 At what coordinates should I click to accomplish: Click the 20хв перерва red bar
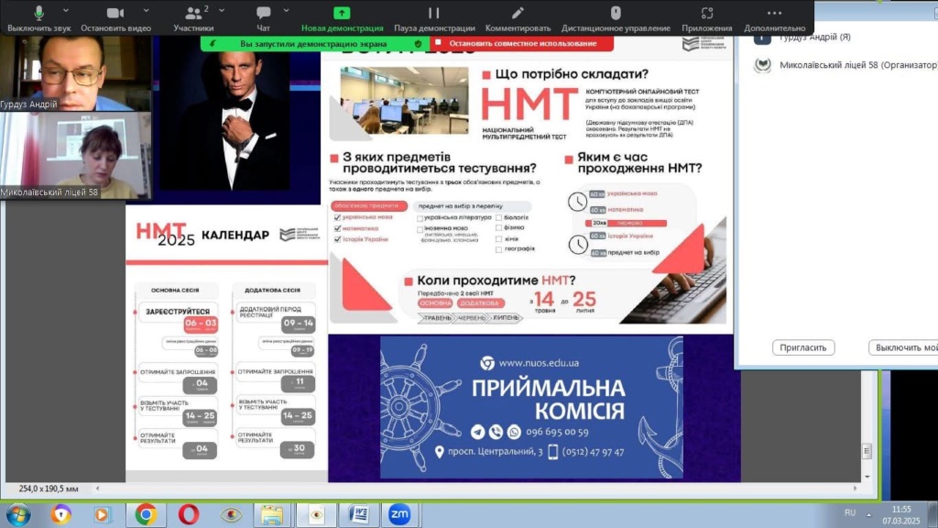click(627, 224)
